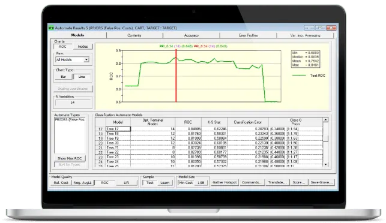Select Lift model quality
Image resolution: width=386 pixels, height=223 pixels.
pos(126,183)
